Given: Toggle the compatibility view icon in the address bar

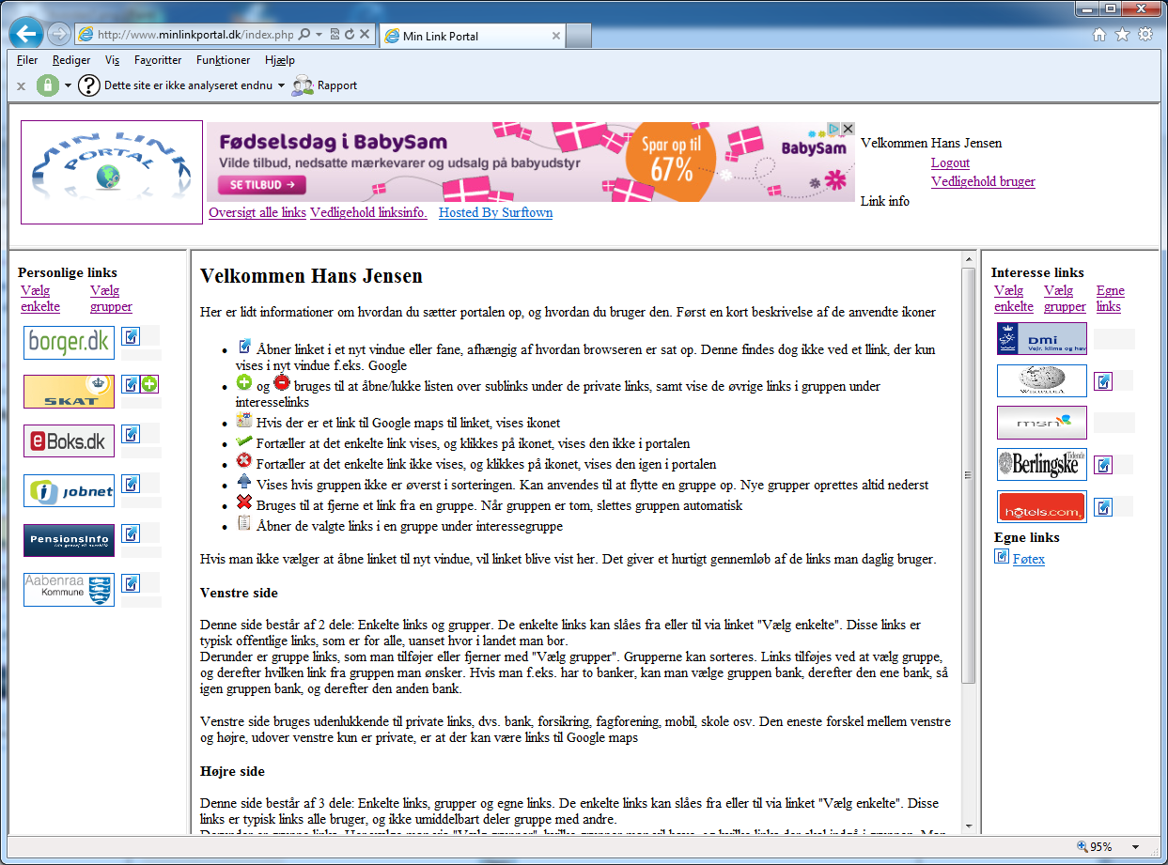Looking at the screenshot, I should (x=335, y=35).
